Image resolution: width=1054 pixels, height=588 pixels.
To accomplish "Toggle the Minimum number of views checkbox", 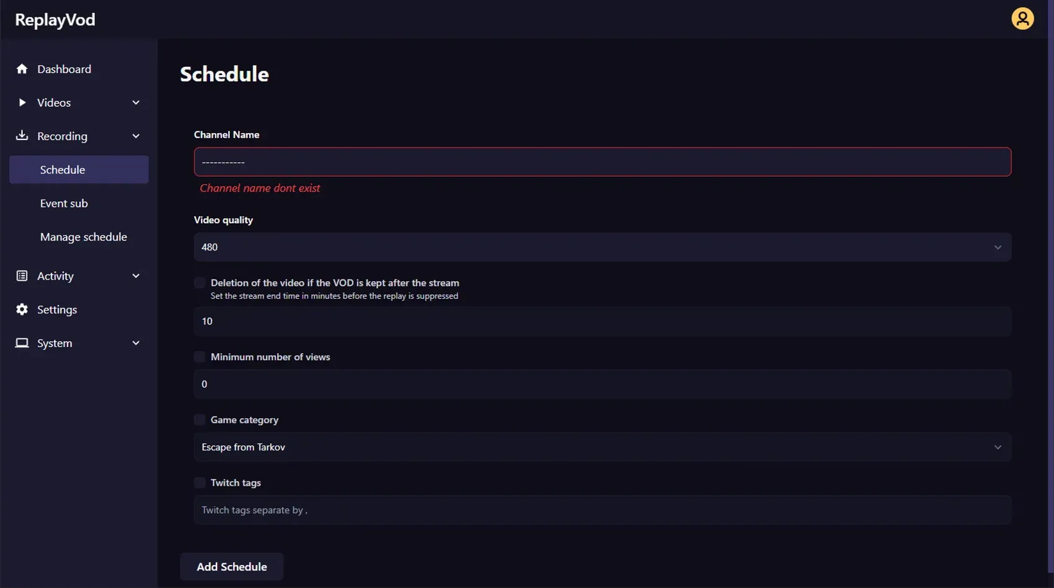I will (x=200, y=357).
